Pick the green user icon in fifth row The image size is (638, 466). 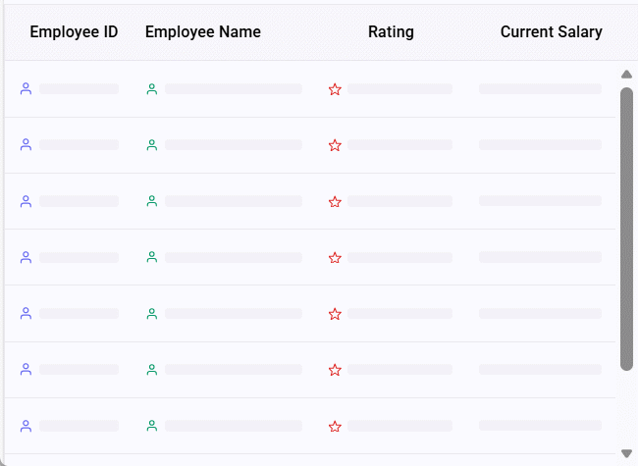click(152, 314)
